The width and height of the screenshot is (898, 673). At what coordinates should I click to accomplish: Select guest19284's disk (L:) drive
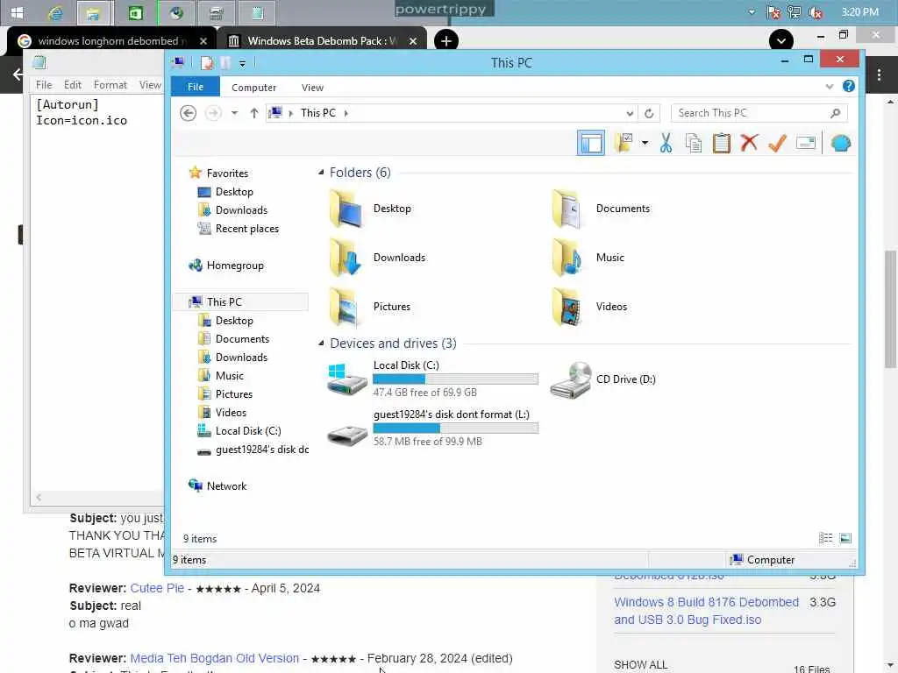pos(432,428)
